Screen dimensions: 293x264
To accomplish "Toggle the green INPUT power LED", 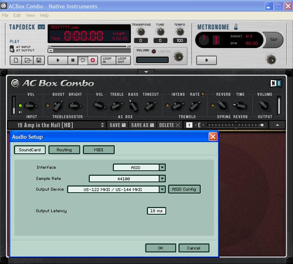I will click(20, 106).
